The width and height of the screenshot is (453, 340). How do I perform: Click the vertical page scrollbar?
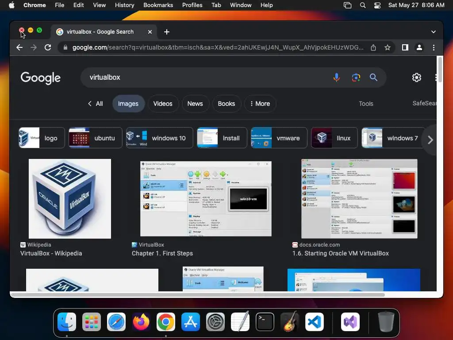click(440, 70)
